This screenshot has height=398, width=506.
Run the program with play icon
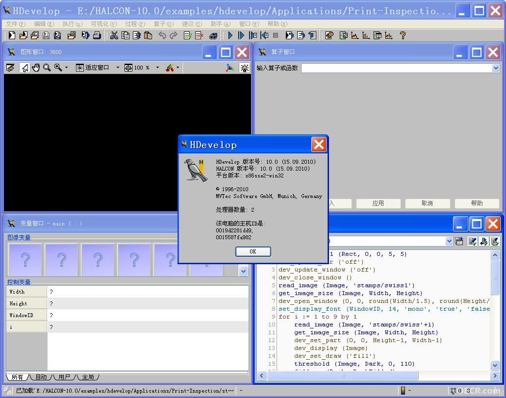[230, 35]
